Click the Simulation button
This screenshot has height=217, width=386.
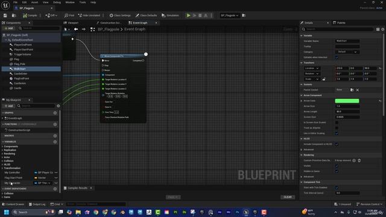(x=170, y=16)
